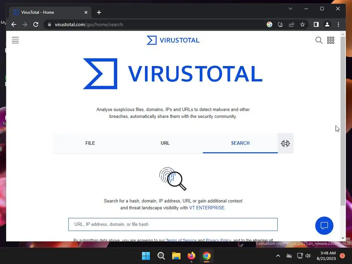
Task: Click the scrollbar up arrow
Action: (343, 34)
